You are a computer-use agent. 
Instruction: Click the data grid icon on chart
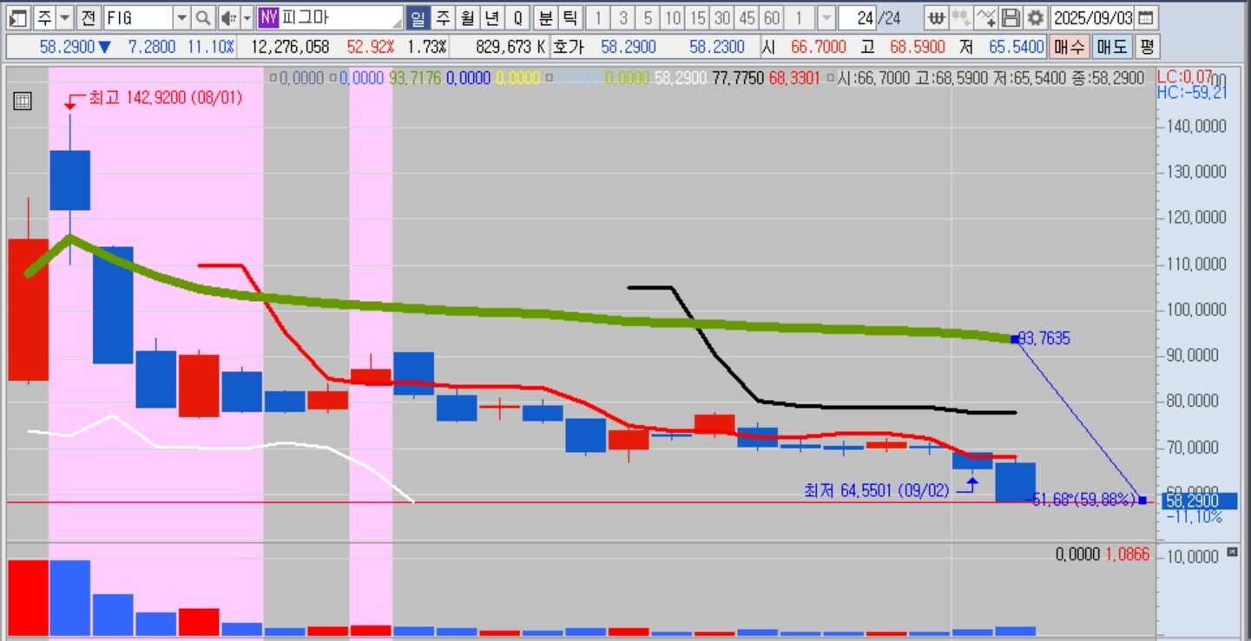point(23,101)
